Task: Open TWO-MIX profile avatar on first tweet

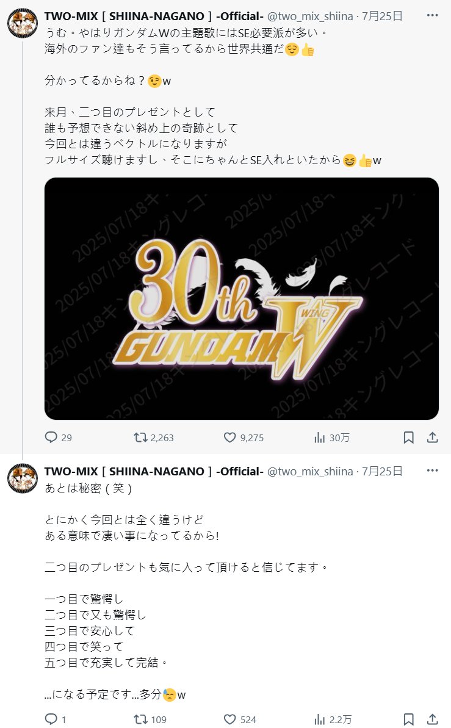Action: point(23,23)
